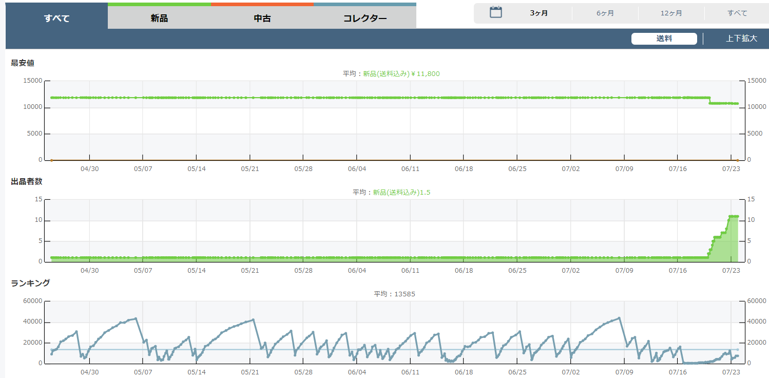Click the 平均：13585 ranking label
The height and width of the screenshot is (378, 769).
click(394, 294)
